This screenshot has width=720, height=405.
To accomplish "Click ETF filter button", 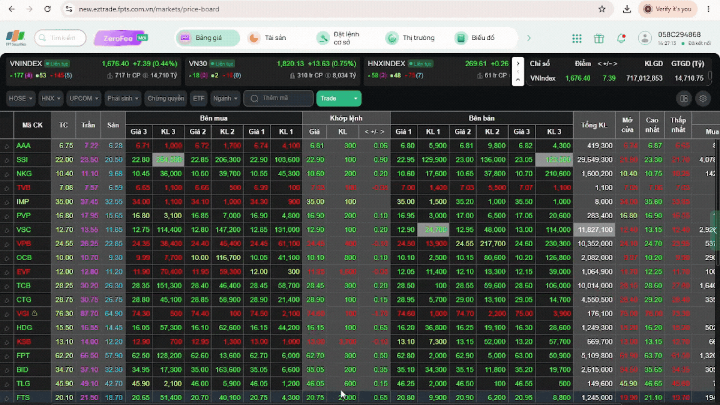I will tap(198, 98).
